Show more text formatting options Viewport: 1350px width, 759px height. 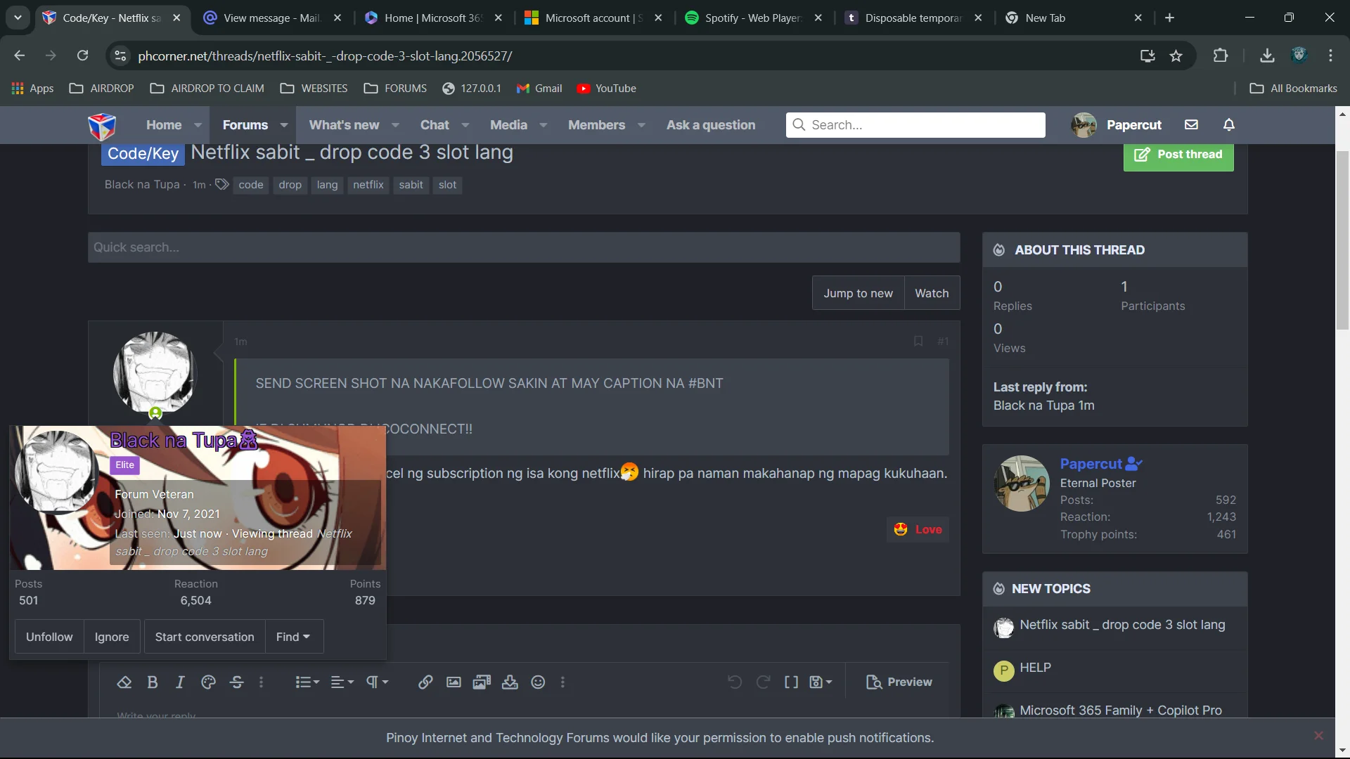point(262,682)
